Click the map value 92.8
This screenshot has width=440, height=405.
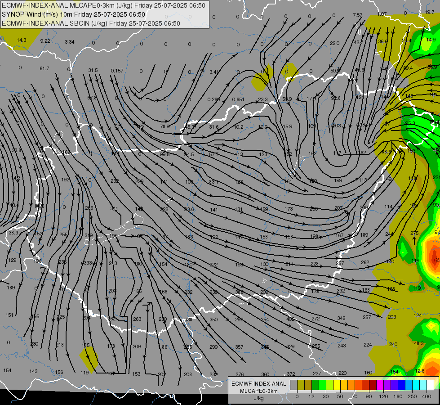point(336,98)
